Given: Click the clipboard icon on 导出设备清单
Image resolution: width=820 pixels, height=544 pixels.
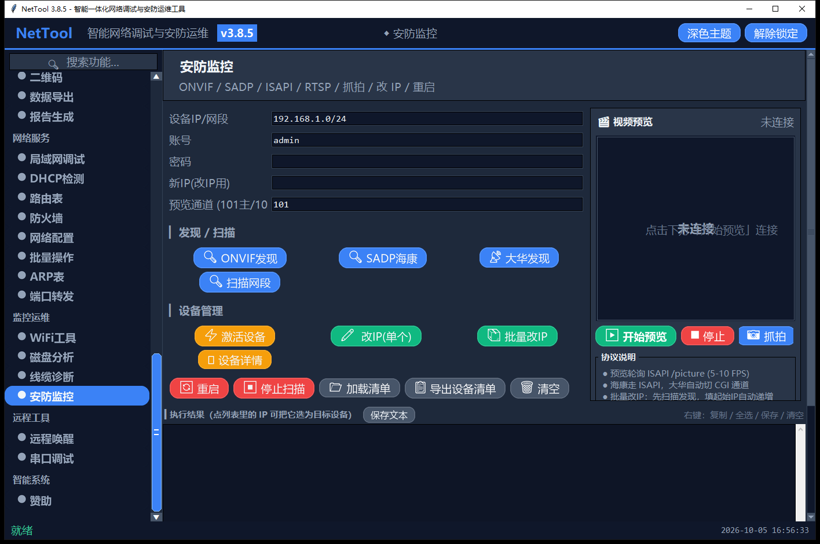Looking at the screenshot, I should tap(420, 388).
